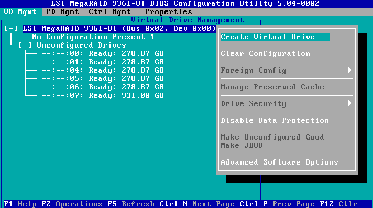The image size is (373, 208).
Task: Select Manage Preserved Cache menu entry
Action: 272,87
